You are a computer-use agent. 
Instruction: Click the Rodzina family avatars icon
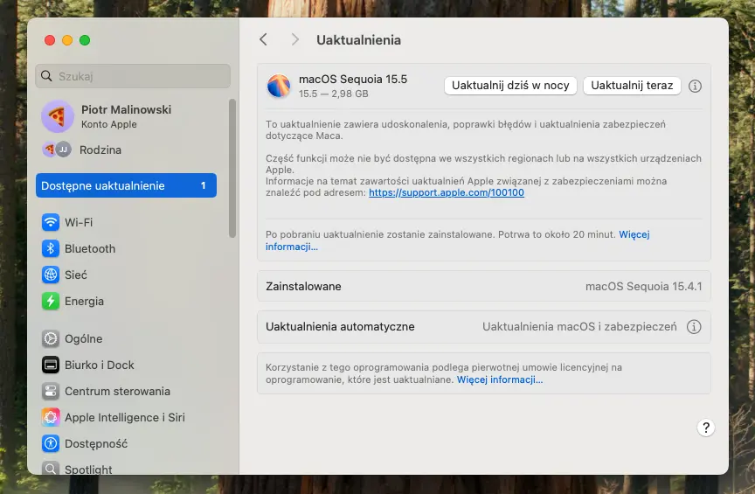click(57, 150)
